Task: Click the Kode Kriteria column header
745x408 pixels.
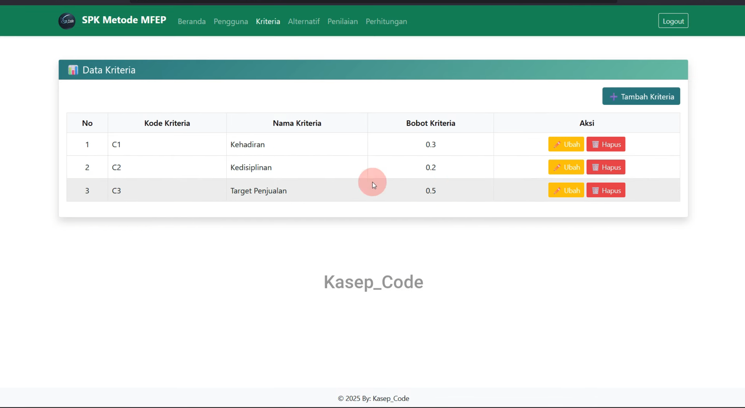Action: tap(167, 123)
